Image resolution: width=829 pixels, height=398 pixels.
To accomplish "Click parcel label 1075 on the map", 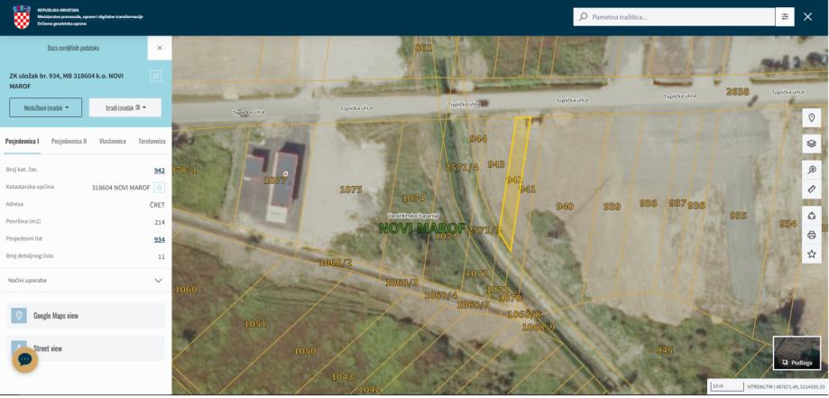I will point(351,190).
